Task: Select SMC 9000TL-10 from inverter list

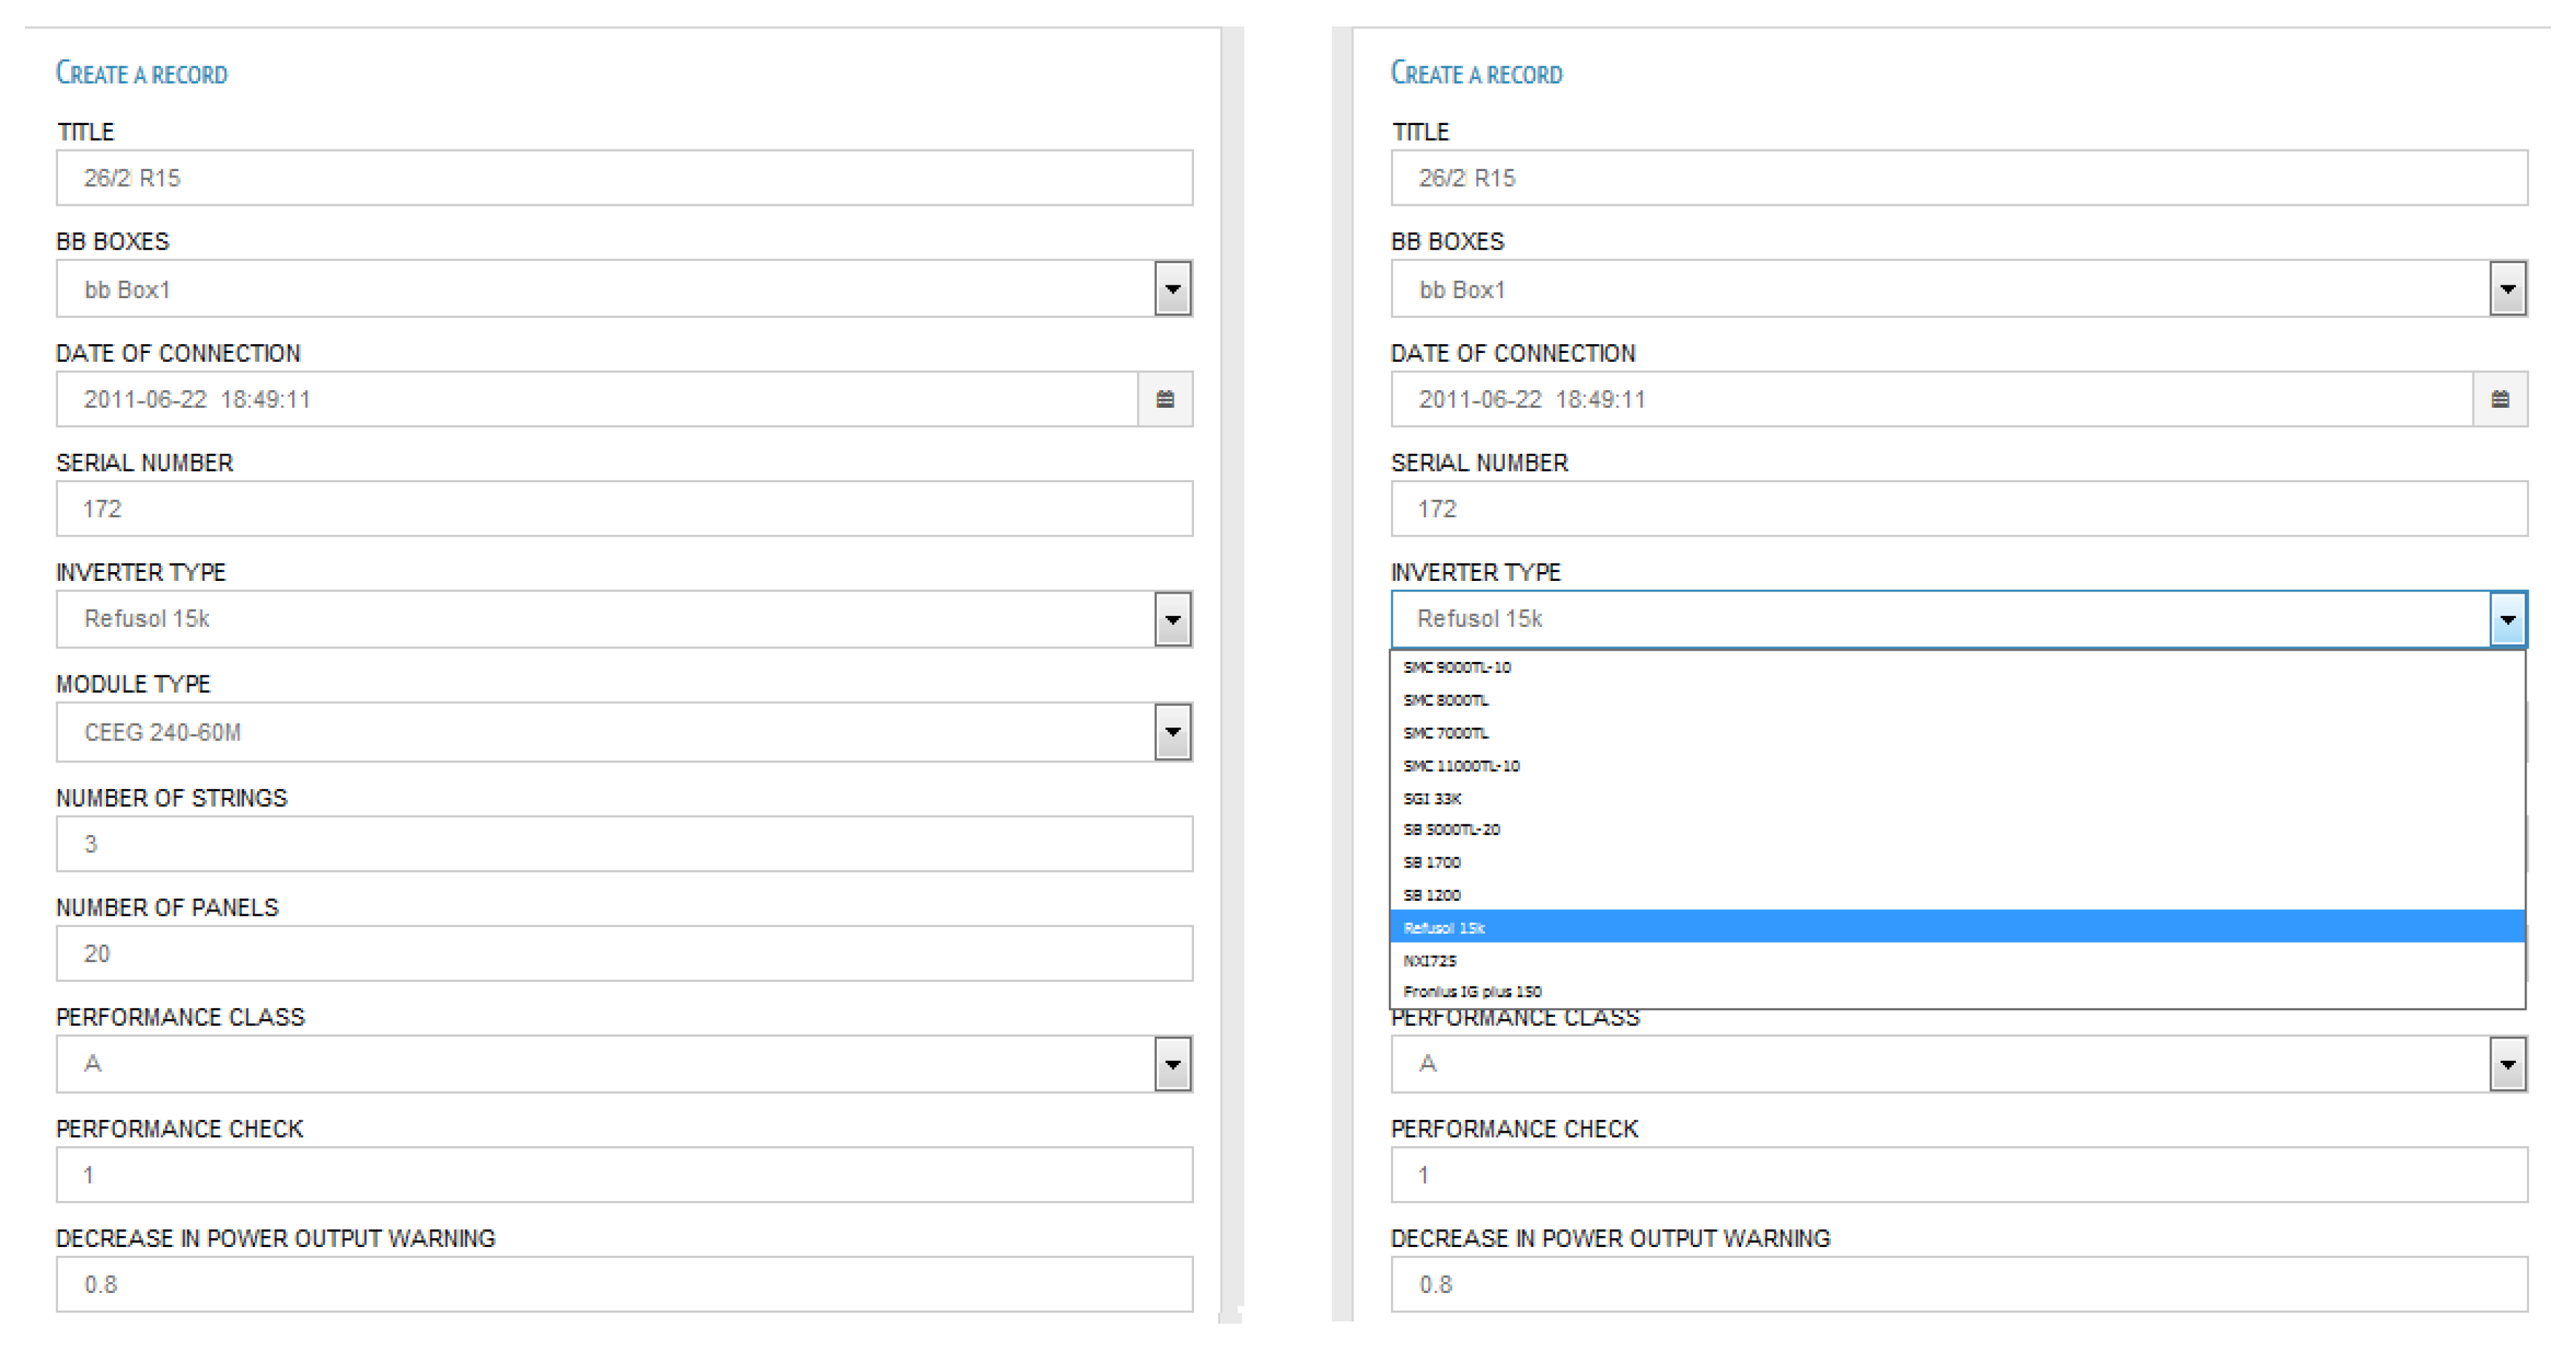Action: 1457,667
